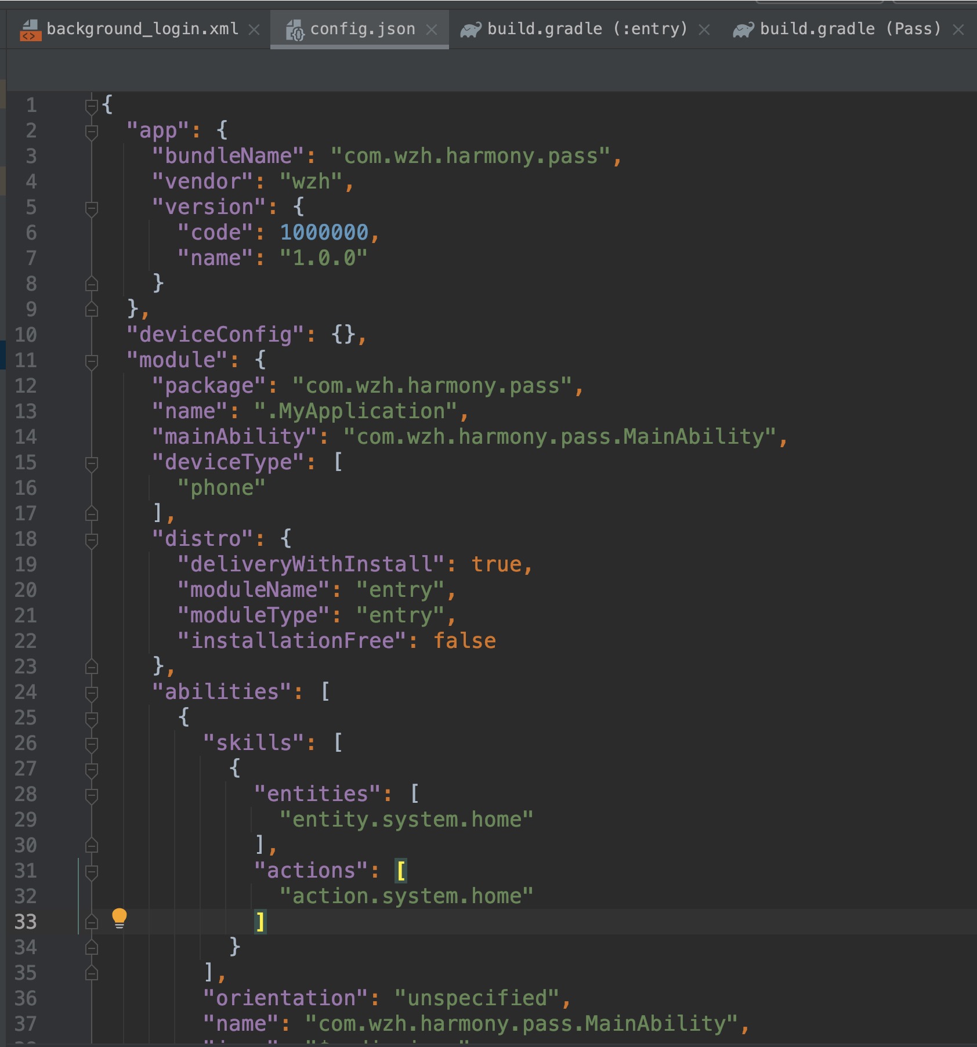Click the "entity.system.home" string
Viewport: 977px width, 1047px height.
coord(407,820)
